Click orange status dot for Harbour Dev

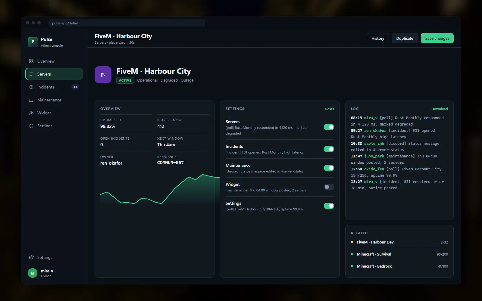(x=352, y=242)
